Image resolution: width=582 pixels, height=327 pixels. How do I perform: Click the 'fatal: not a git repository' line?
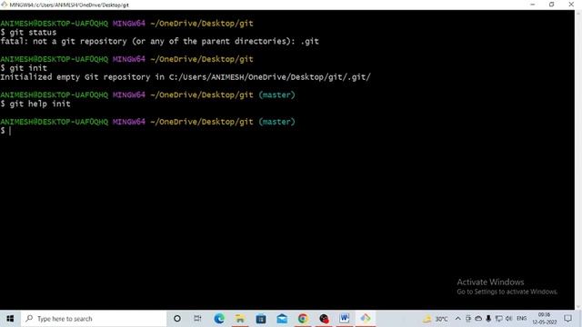(x=159, y=41)
